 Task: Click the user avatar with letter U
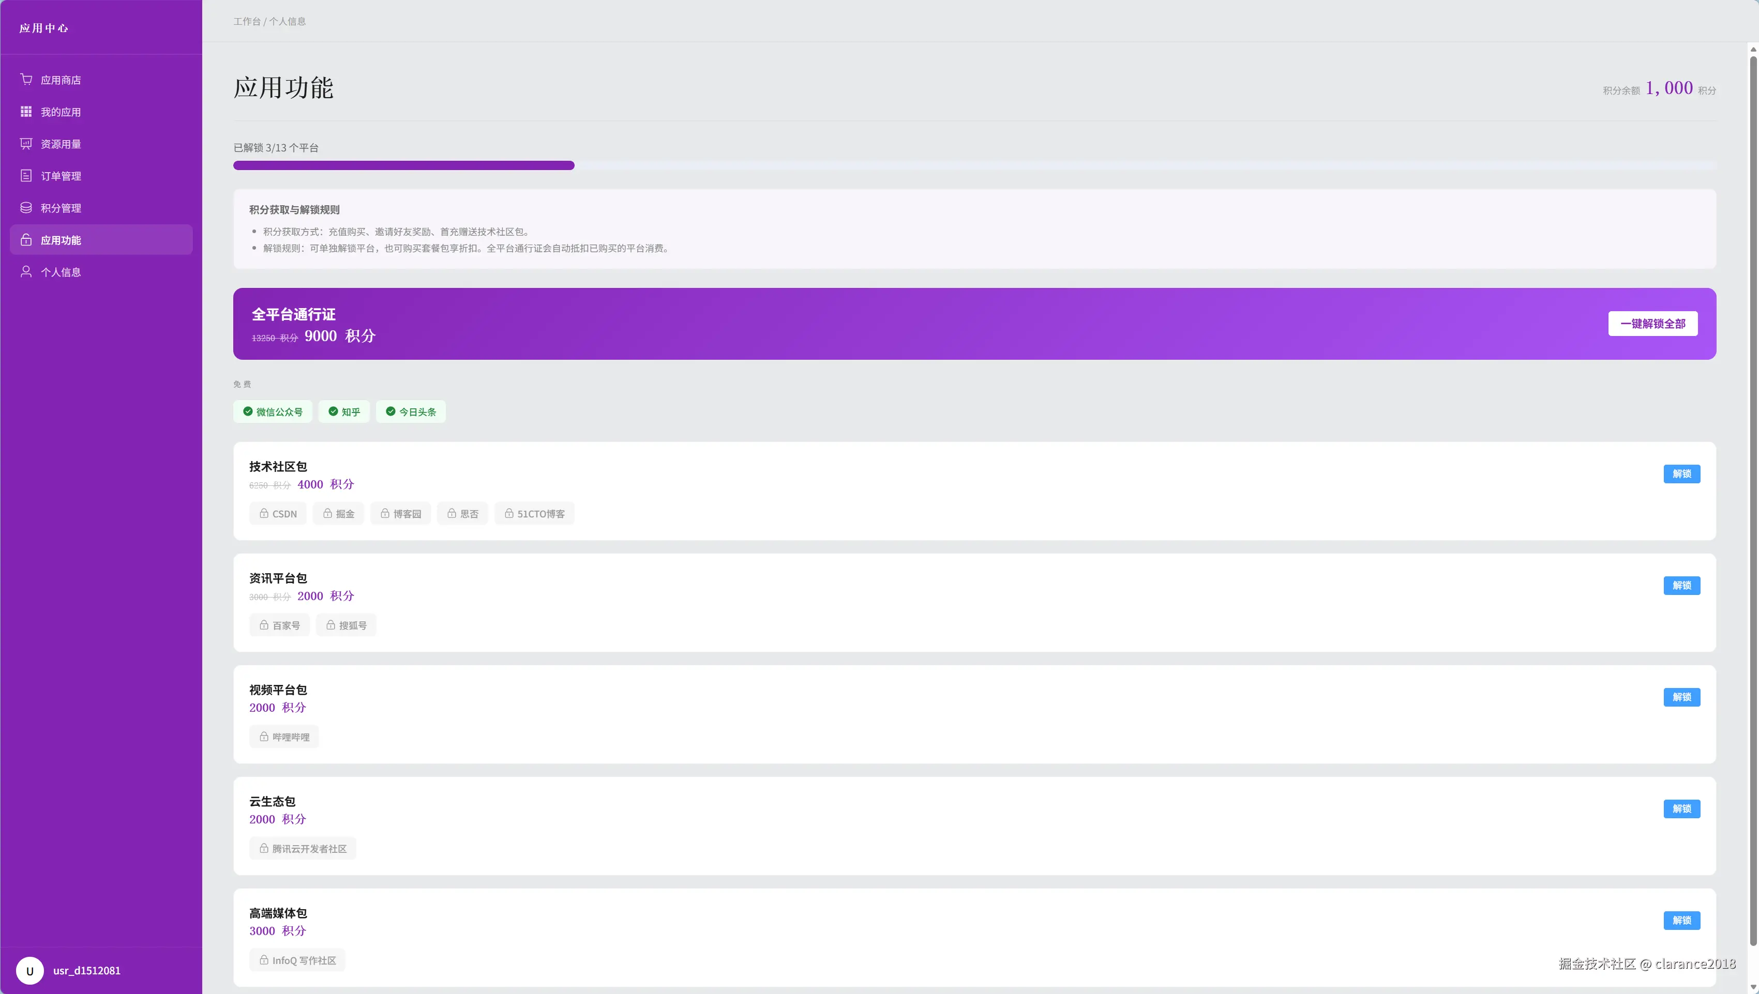(x=29, y=970)
